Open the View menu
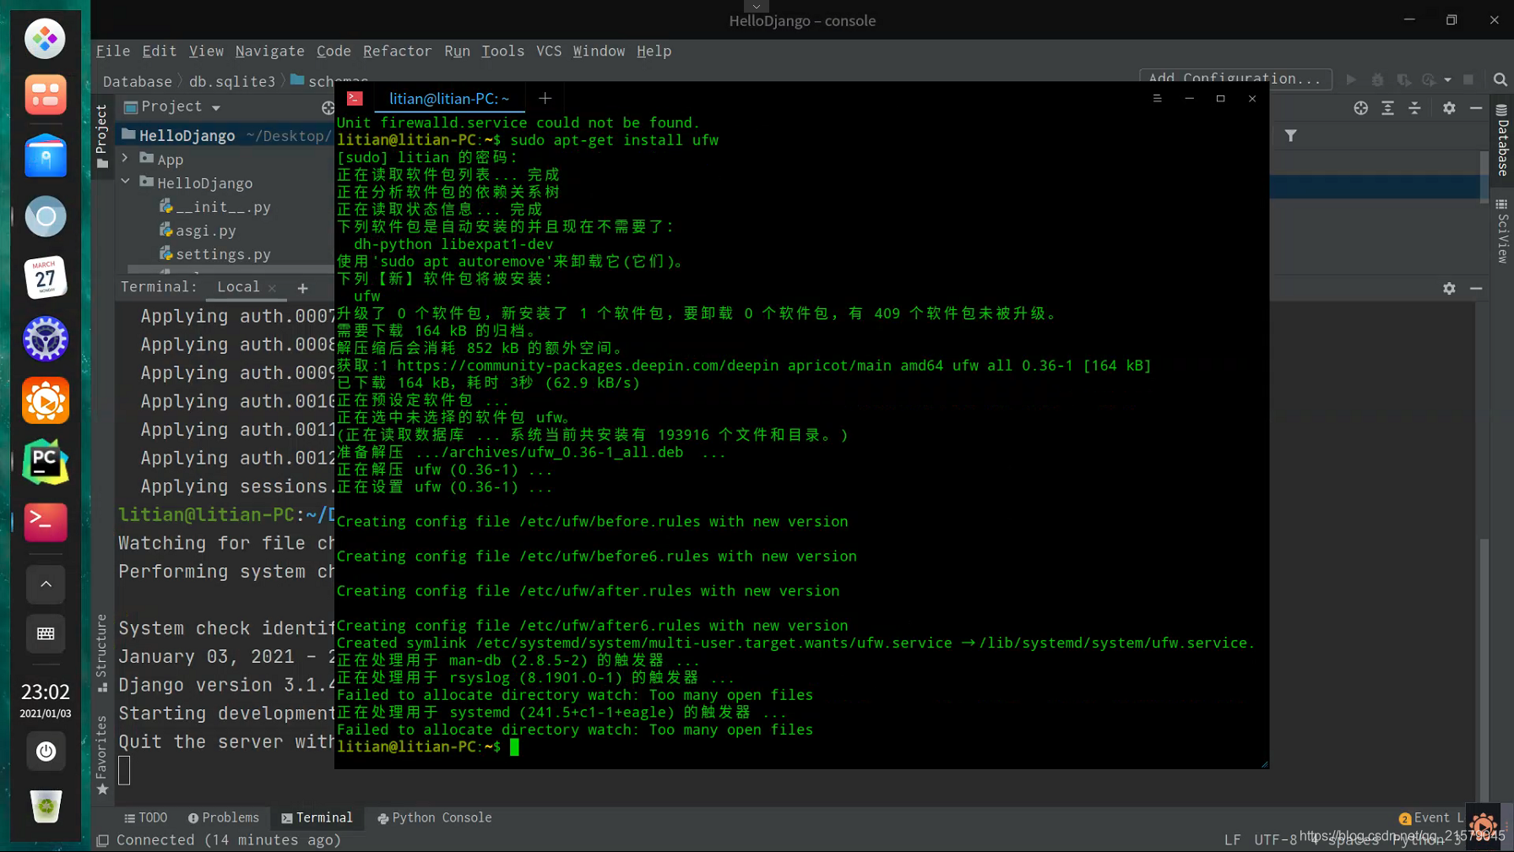The image size is (1514, 852). point(206,51)
